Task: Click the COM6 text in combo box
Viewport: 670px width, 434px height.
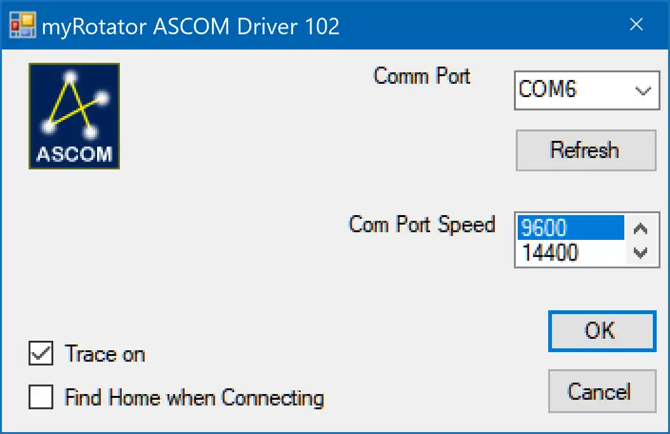Action: pos(548,89)
